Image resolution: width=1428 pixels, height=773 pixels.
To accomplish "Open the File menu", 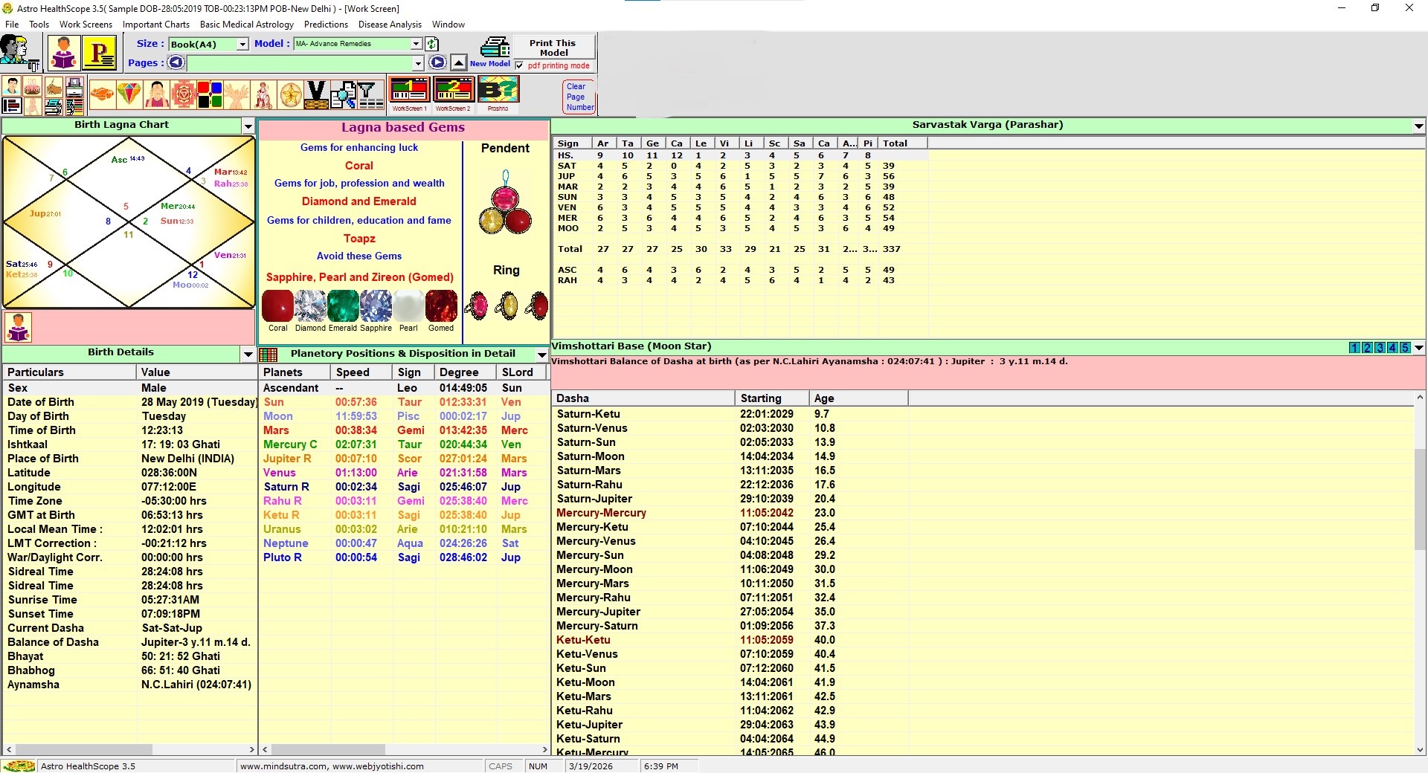I will coord(12,24).
